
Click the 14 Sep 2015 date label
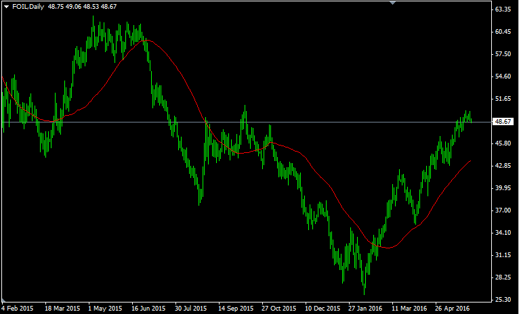(x=236, y=309)
